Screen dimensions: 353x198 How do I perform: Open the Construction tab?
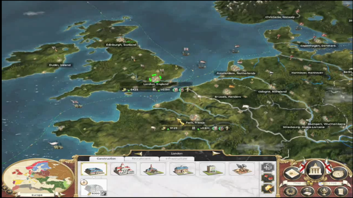(x=106, y=158)
